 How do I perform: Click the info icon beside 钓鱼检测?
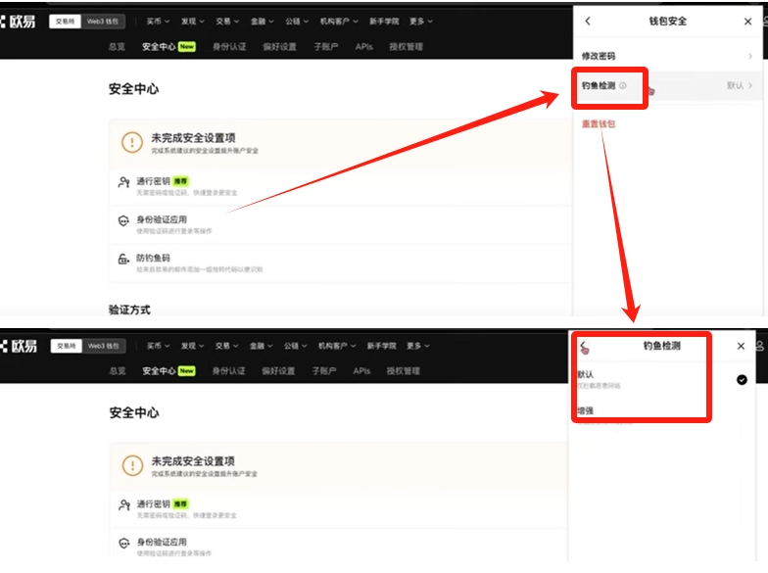click(x=623, y=86)
